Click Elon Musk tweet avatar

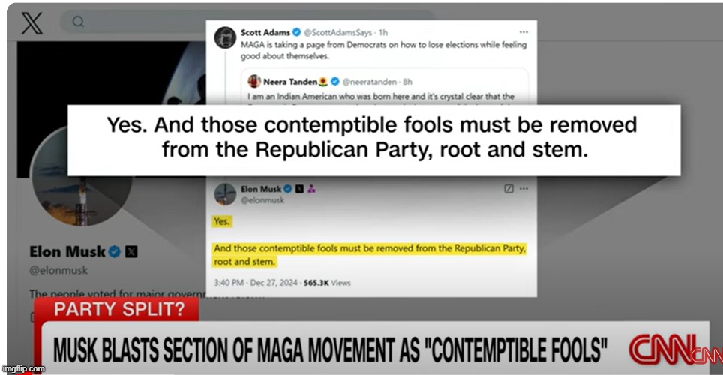pos(226,193)
